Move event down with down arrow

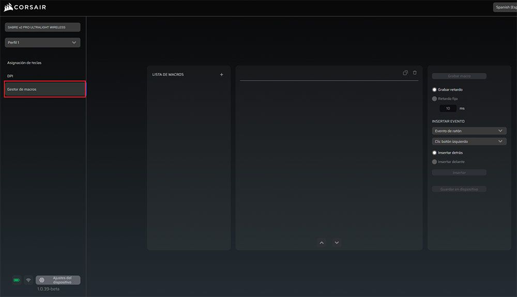coord(337,243)
